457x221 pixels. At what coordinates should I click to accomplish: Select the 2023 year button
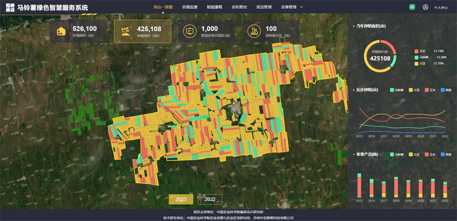(181, 199)
